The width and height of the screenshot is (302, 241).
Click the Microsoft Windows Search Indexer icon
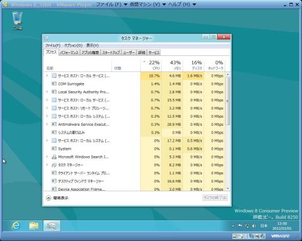click(x=54, y=157)
